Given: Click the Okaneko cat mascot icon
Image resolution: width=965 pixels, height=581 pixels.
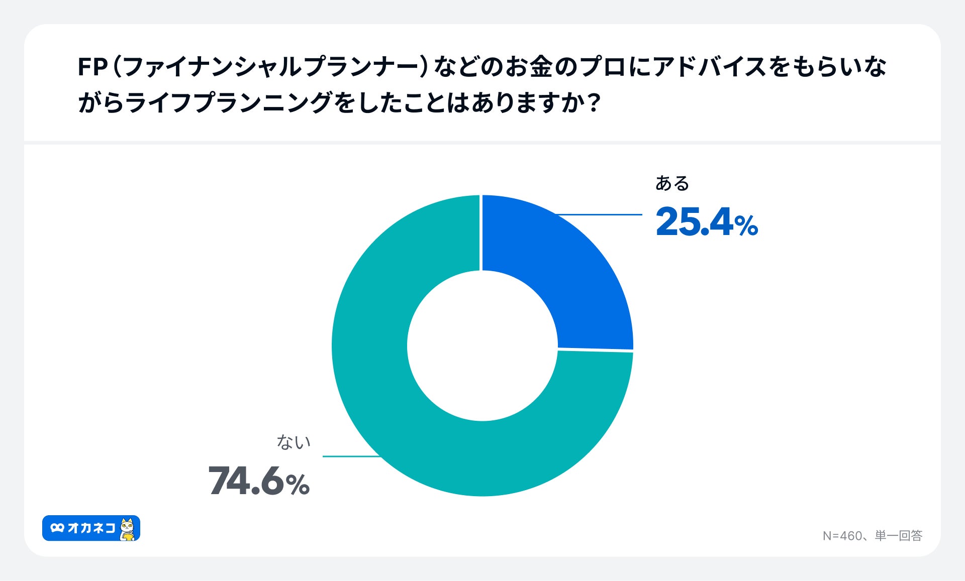Looking at the screenshot, I should 128,529.
